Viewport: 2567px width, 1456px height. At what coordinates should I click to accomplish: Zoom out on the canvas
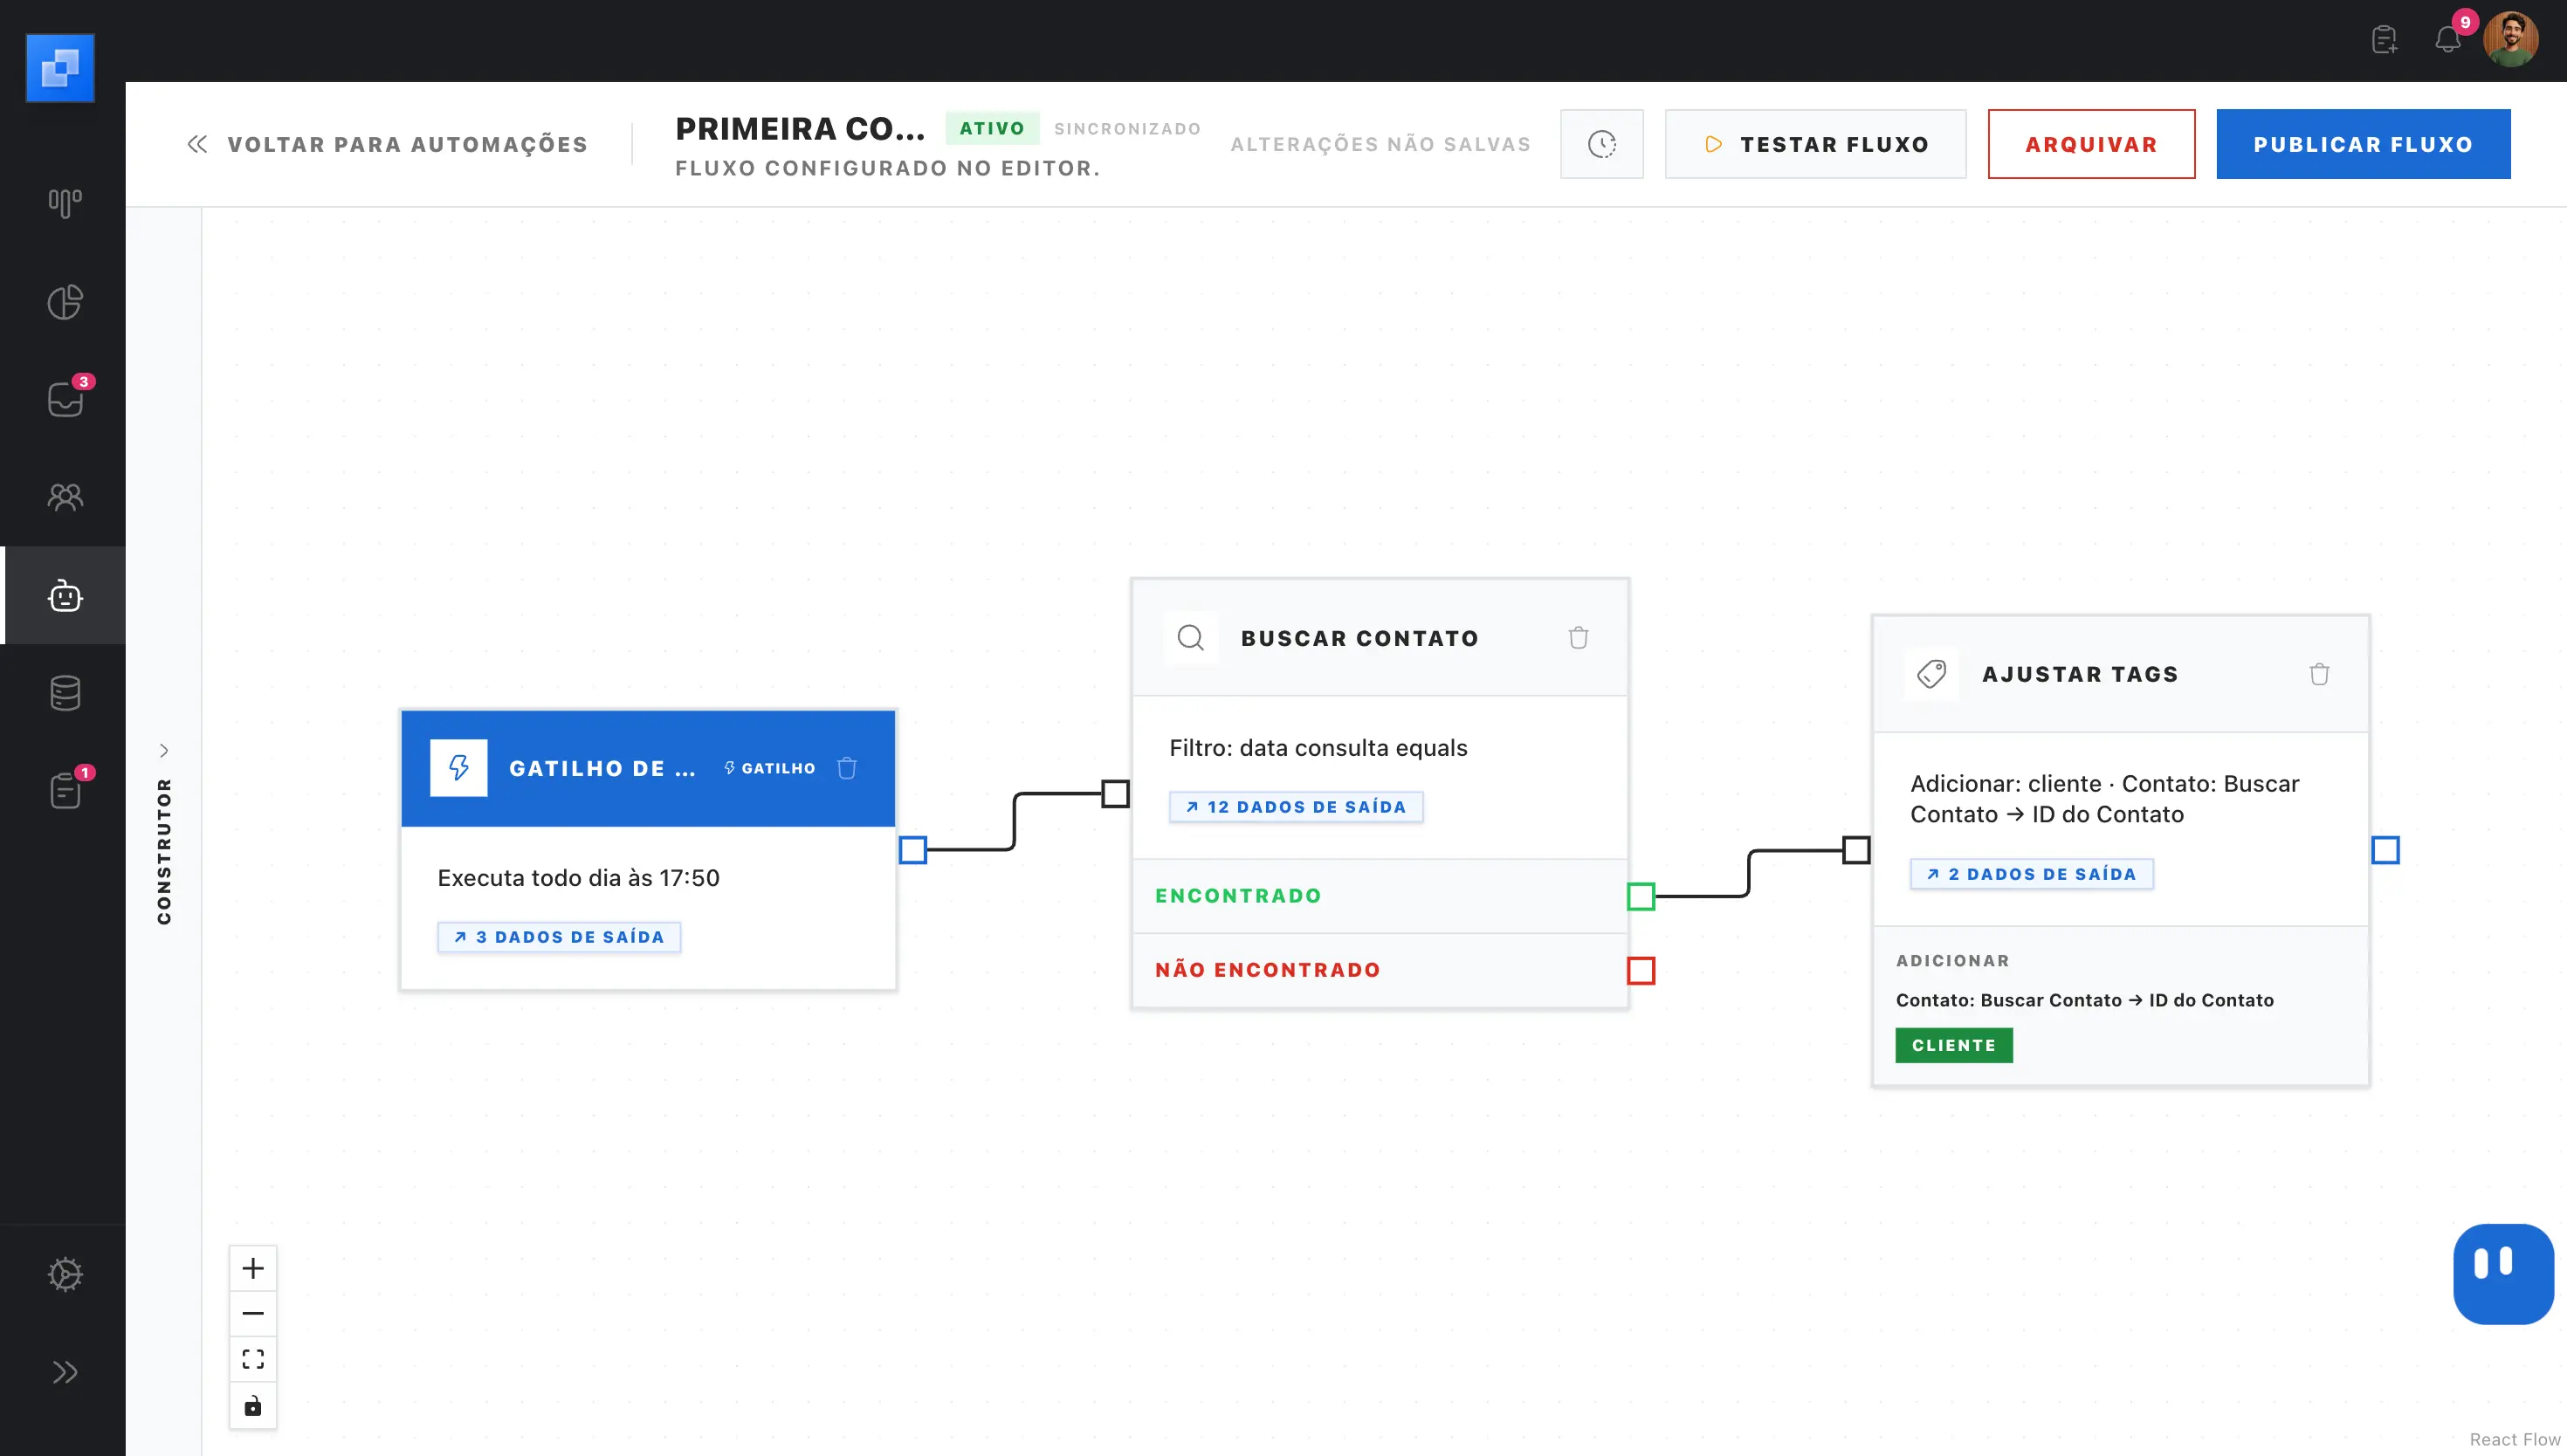click(253, 1313)
